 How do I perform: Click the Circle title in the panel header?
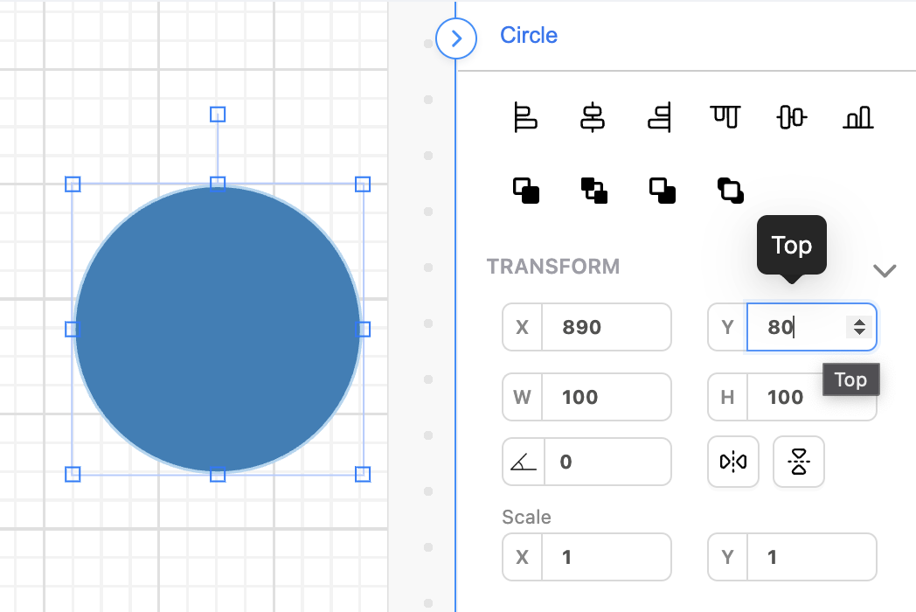pos(528,36)
